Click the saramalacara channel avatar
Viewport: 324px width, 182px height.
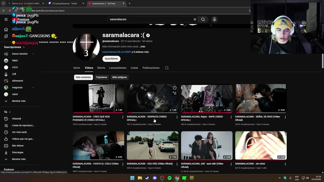pos(86,47)
